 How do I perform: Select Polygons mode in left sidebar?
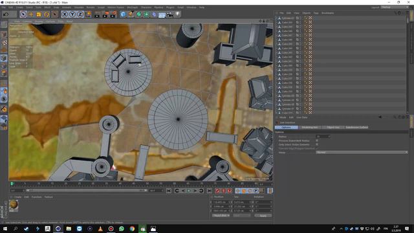4,73
